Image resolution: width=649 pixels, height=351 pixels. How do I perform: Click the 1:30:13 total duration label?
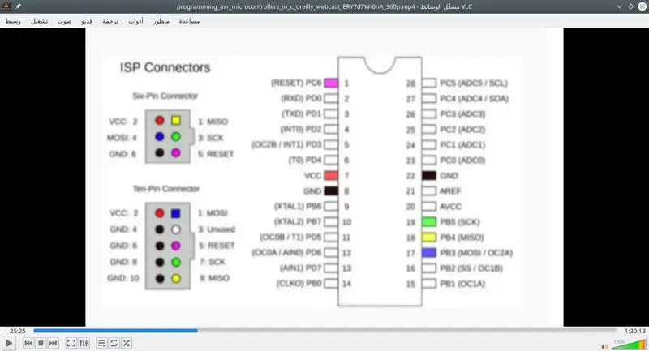coord(634,331)
